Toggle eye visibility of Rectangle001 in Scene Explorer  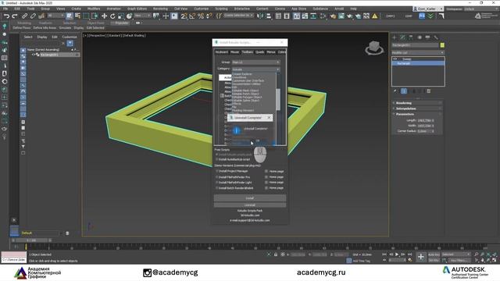click(x=33, y=55)
